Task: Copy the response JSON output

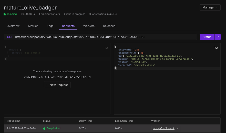Action: point(216,47)
